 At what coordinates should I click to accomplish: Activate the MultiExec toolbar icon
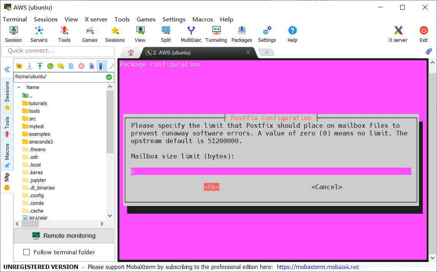191,34
